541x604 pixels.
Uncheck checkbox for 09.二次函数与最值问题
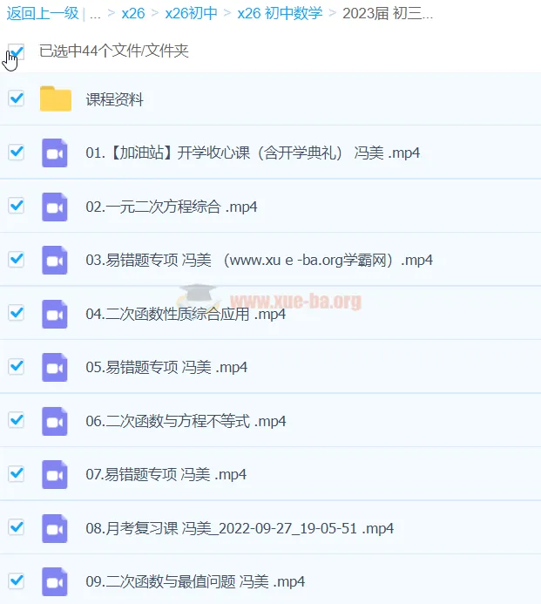coord(17,580)
